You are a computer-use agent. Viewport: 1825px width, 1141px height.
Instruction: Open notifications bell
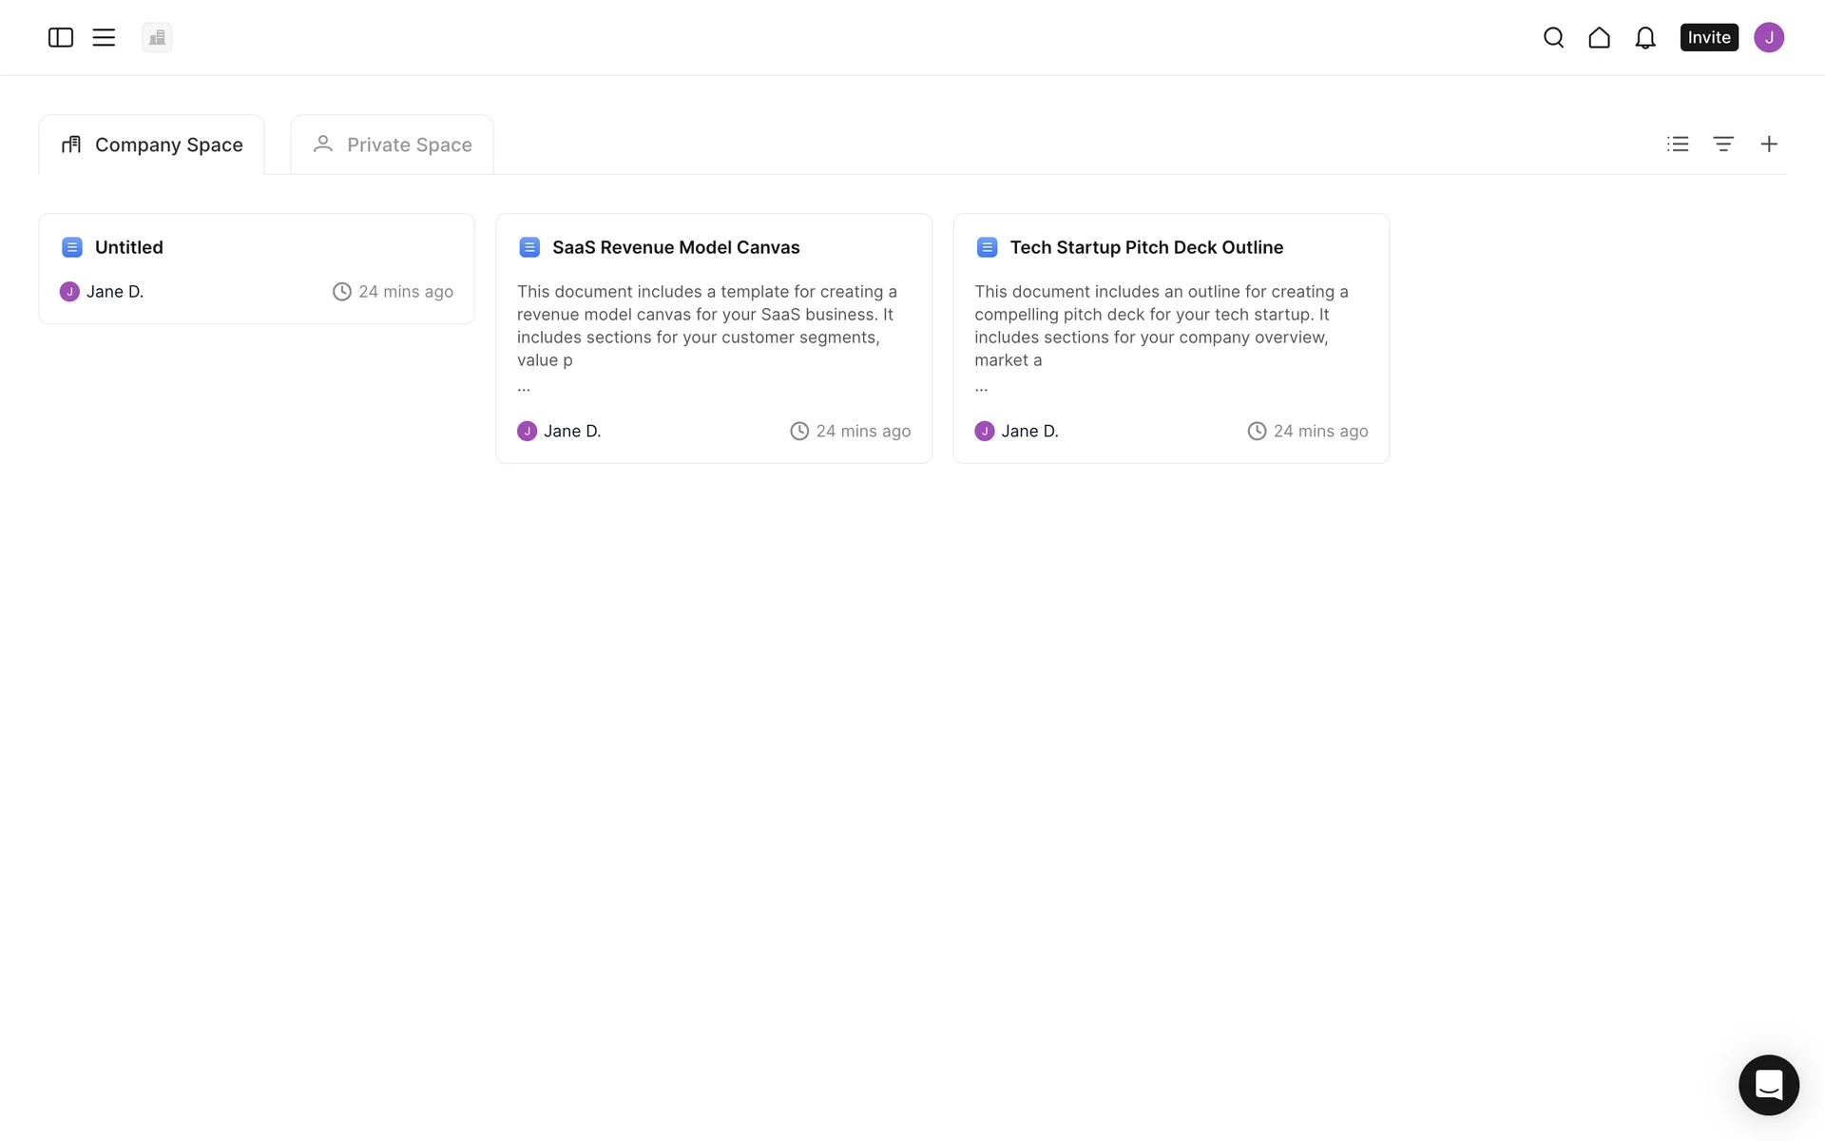(1645, 37)
